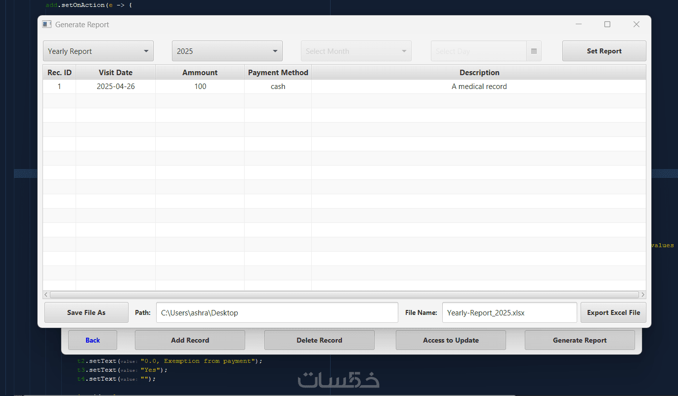Close the Generate Report window
Viewport: 678px width, 396px height.
tap(636, 24)
